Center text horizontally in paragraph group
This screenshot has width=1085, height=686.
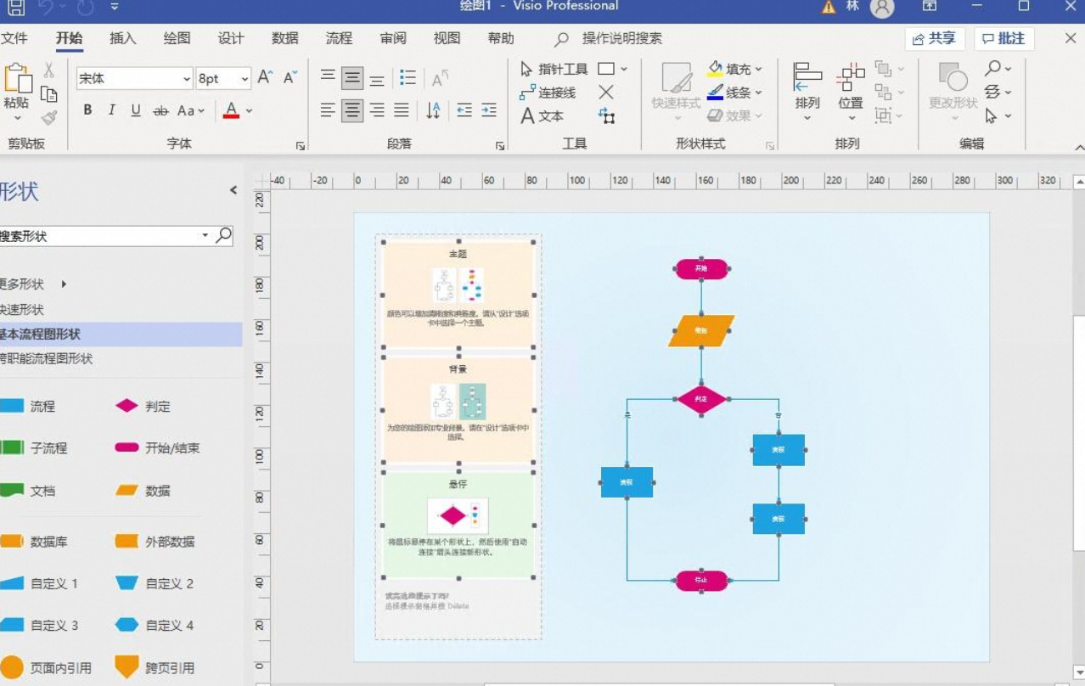(352, 110)
